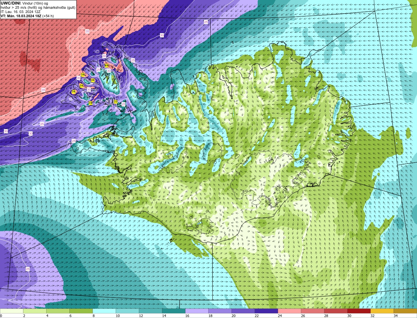This screenshot has height=318, width=417.
Task: Select the dark teal 14–16 m/s swatch
Action: click(x=174, y=311)
